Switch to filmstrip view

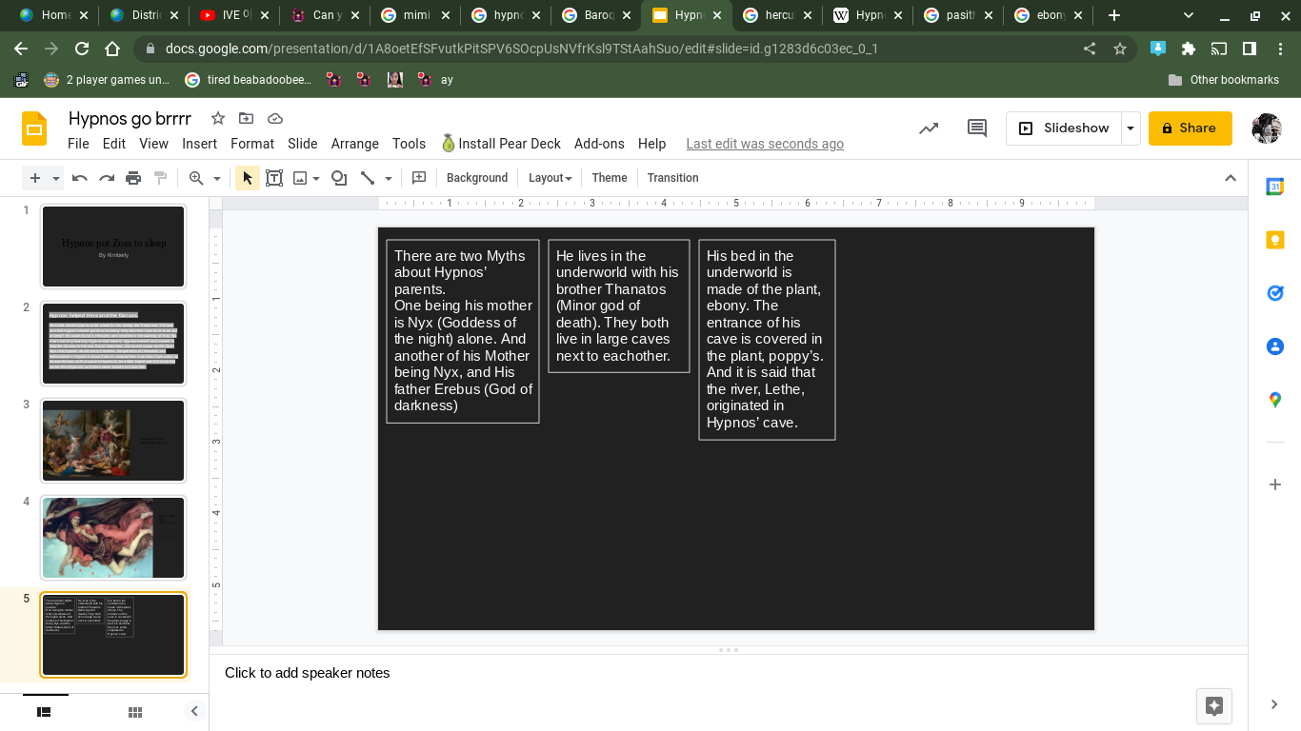[44, 712]
